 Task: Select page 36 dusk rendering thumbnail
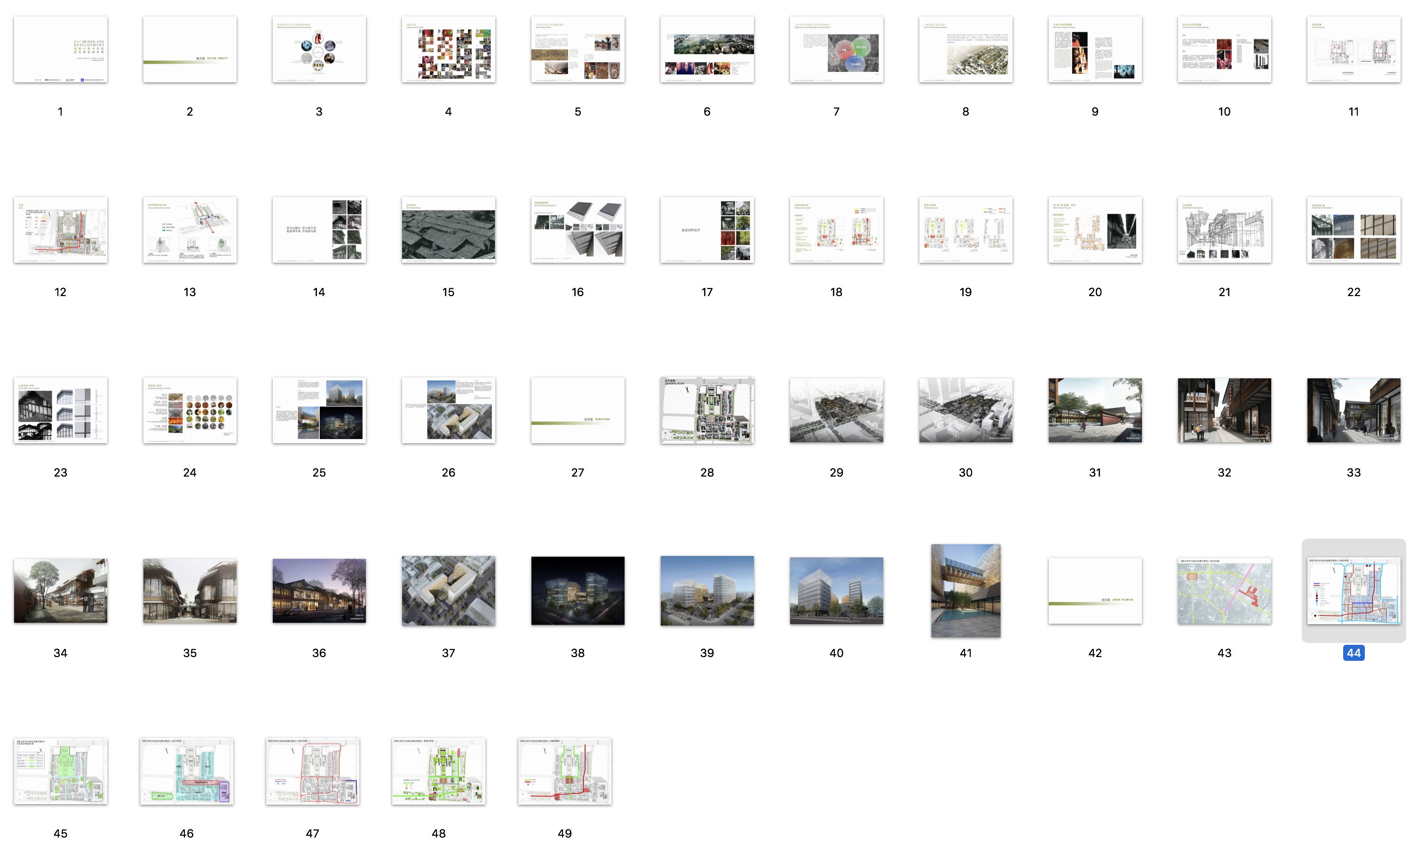319,591
